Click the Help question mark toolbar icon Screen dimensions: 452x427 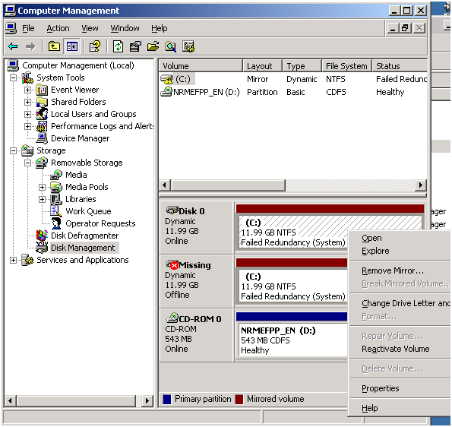[x=95, y=46]
